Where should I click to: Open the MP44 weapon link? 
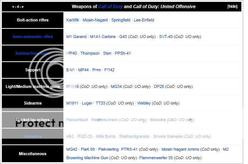(83, 70)
